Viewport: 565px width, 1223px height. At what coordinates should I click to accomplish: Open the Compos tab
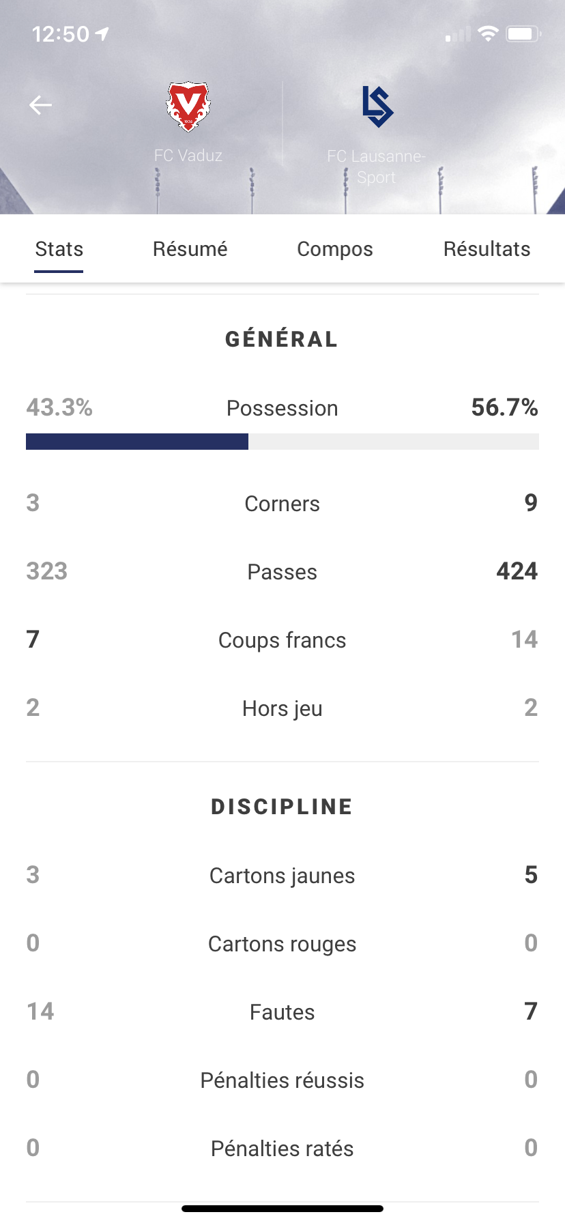tap(334, 249)
